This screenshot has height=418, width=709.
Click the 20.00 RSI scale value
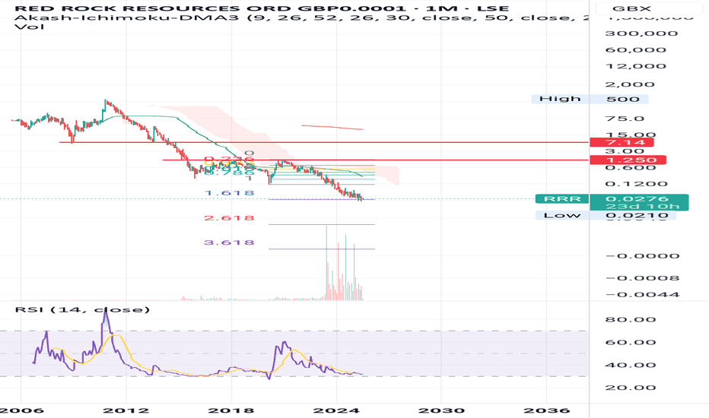tap(631, 388)
